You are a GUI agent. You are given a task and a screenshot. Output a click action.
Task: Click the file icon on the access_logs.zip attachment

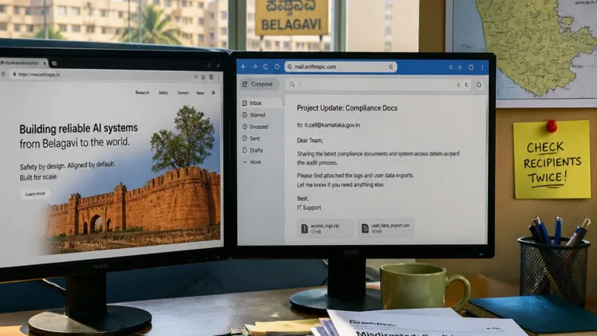pyautogui.click(x=304, y=229)
